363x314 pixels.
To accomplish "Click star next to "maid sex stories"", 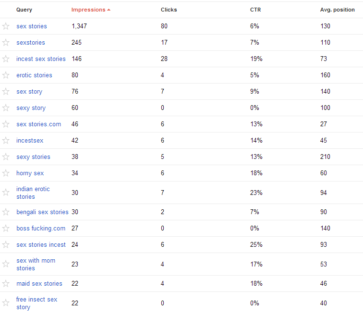I will [x=6, y=284].
